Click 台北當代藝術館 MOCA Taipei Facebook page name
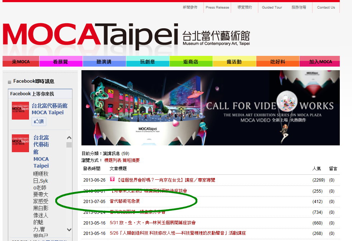The height and width of the screenshot is (241, 352). click(50, 109)
